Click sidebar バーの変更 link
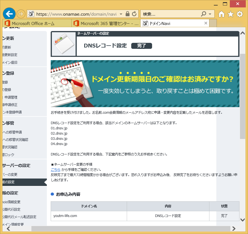Image resolution: width=248 pixels, height=234 pixels. tap(10, 175)
